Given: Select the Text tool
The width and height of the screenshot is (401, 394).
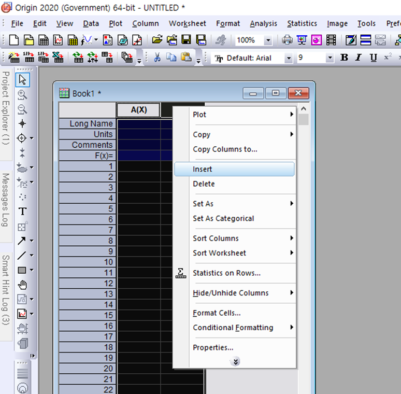Looking at the screenshot, I should pos(22,212).
